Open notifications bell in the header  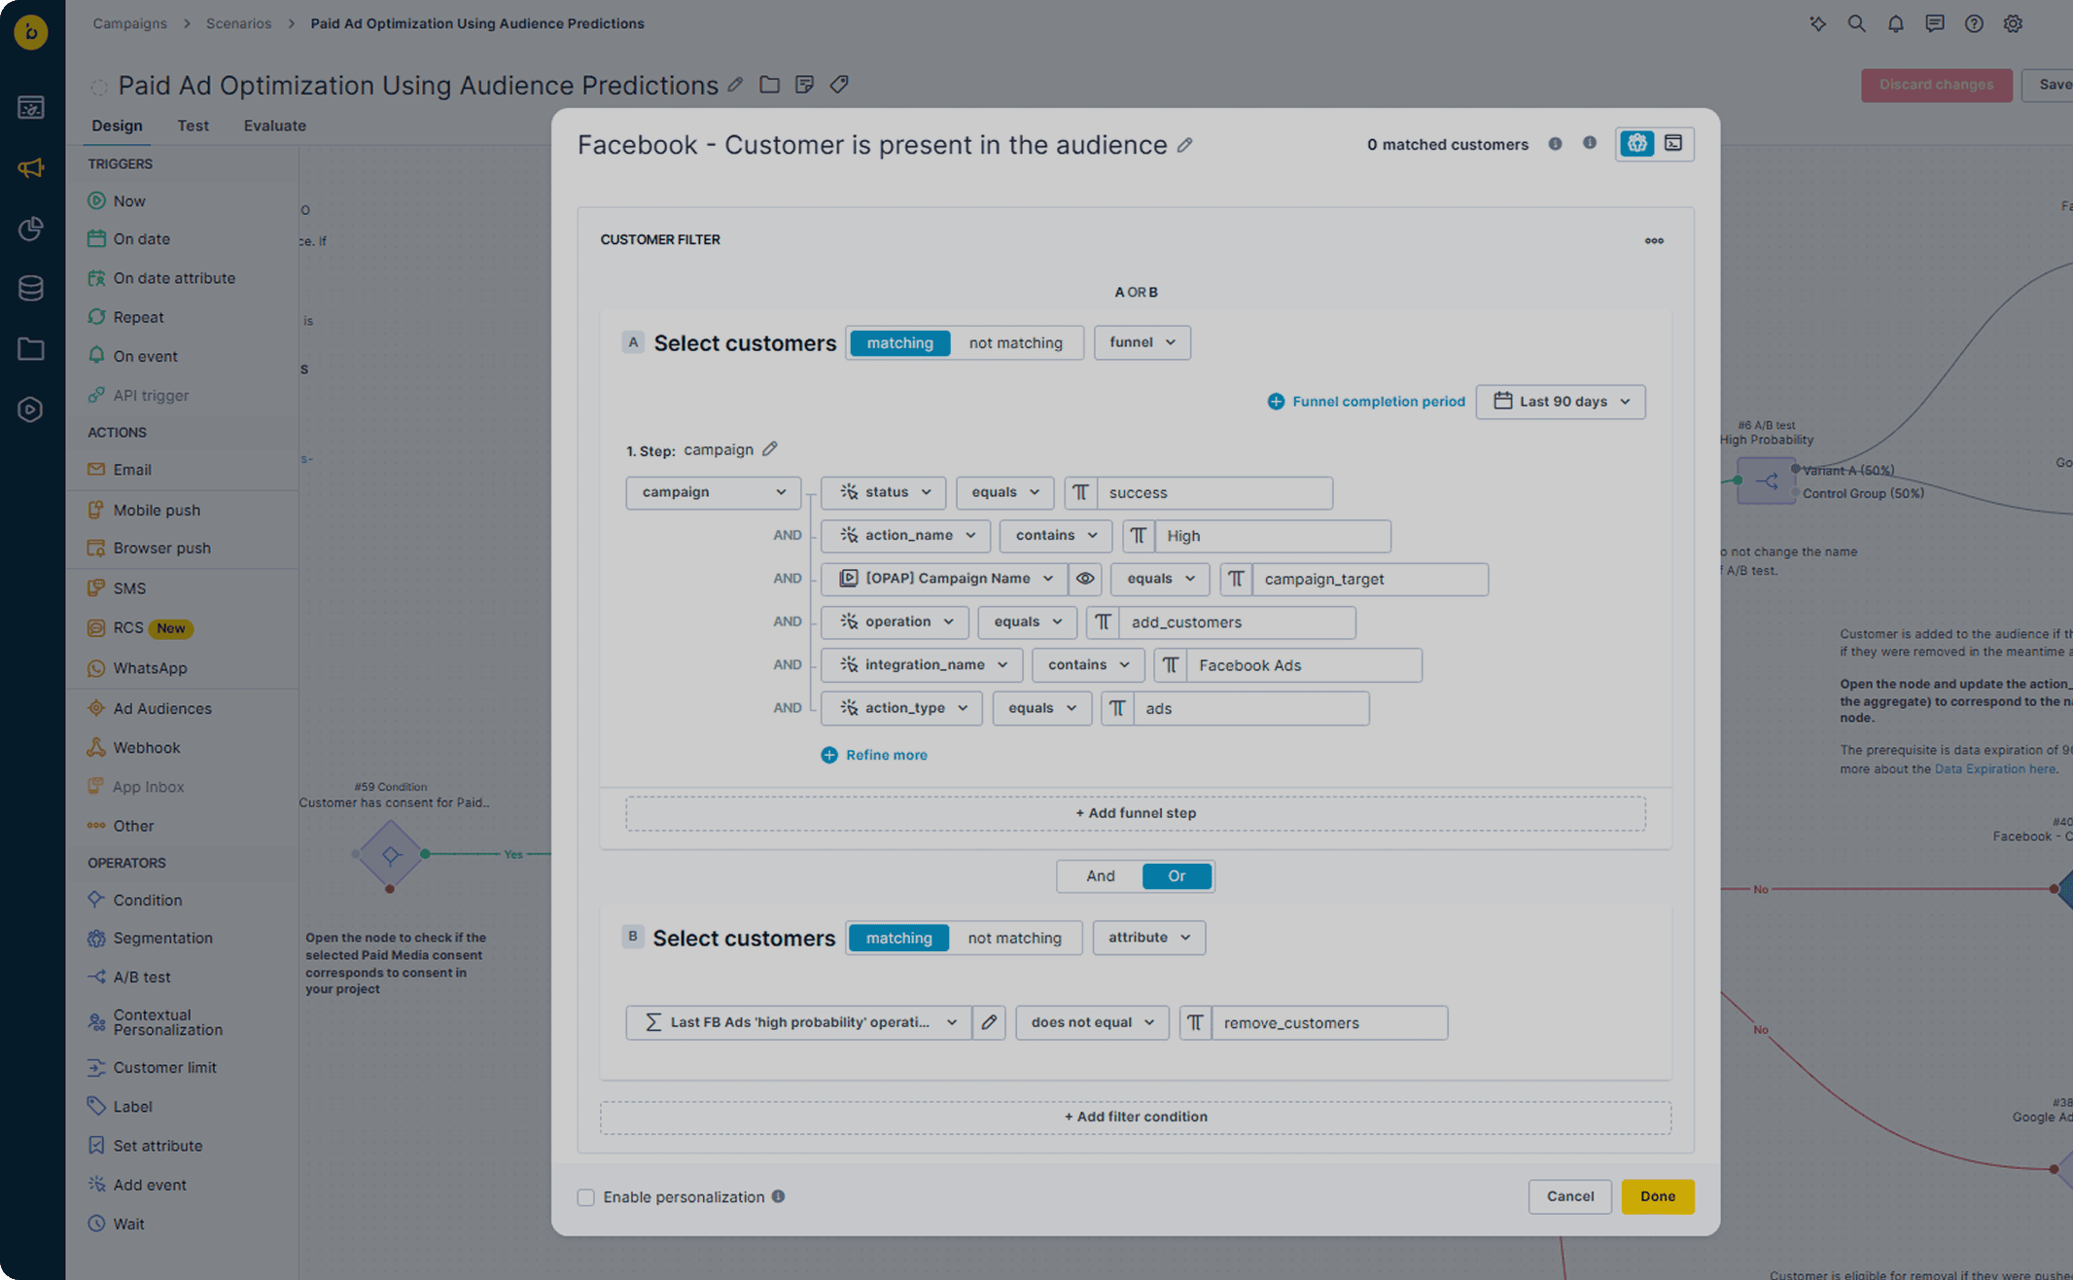coord(1895,23)
